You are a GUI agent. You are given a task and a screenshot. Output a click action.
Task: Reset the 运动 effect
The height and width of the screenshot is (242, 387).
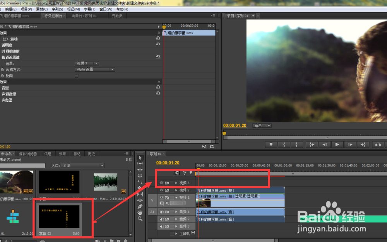(158, 38)
